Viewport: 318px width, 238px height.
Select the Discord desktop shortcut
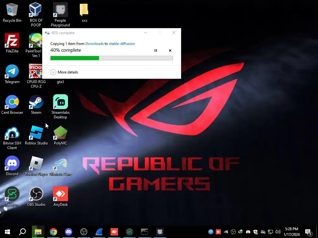[12, 166]
